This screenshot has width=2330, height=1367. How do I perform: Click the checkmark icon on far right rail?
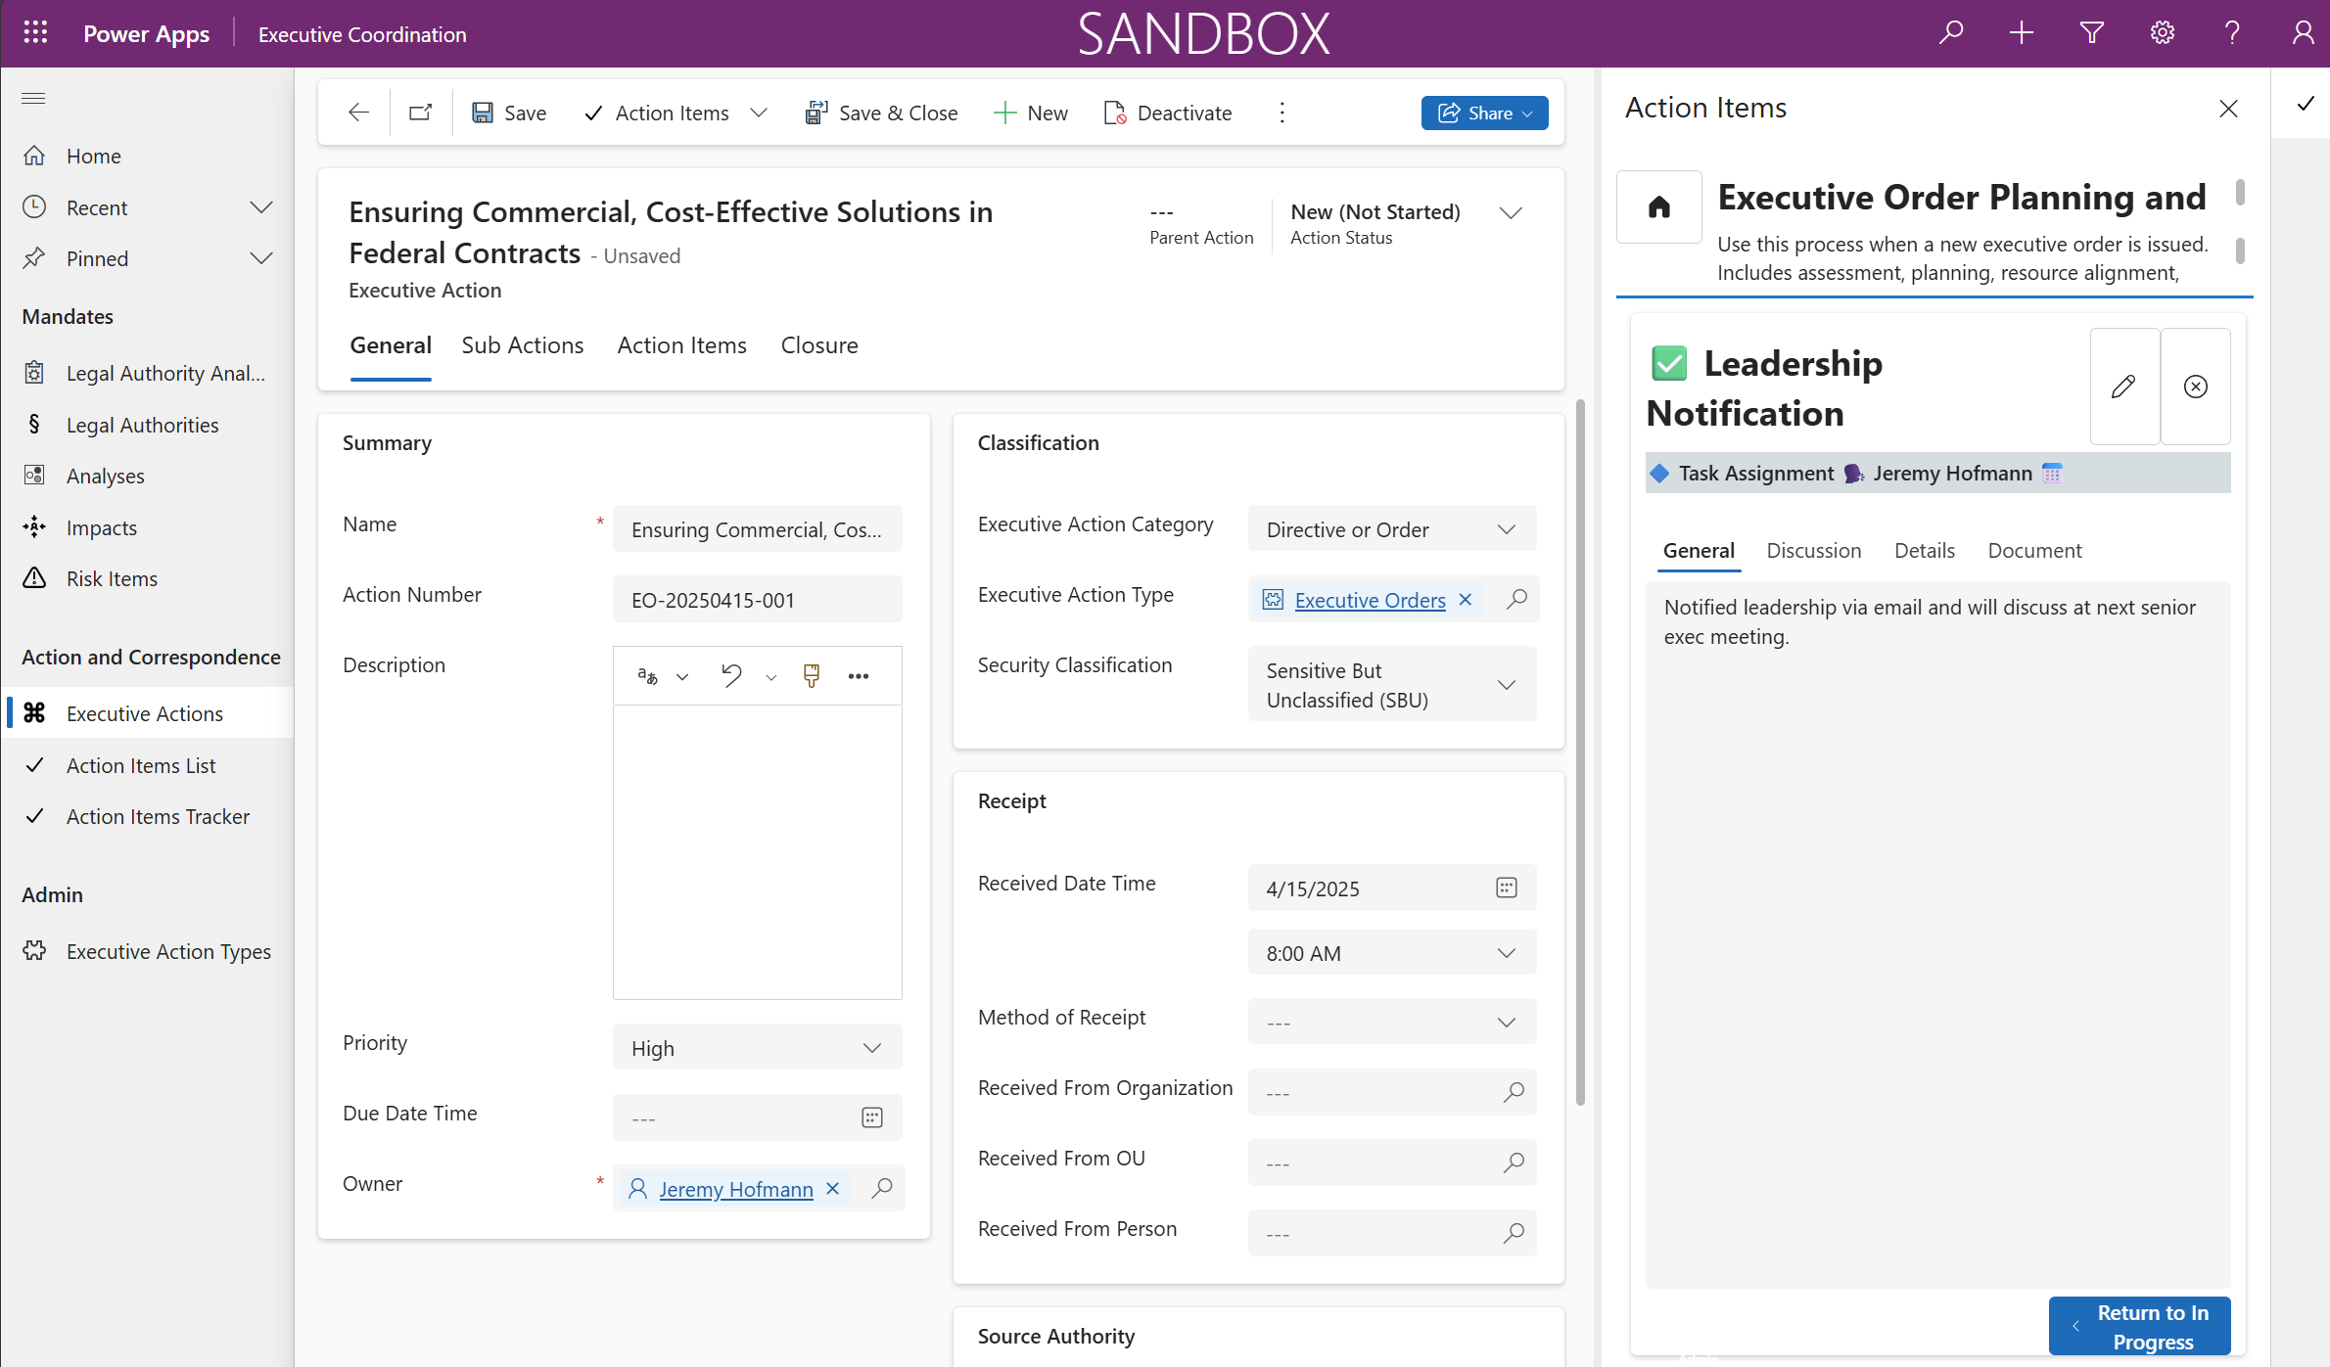click(x=2306, y=104)
